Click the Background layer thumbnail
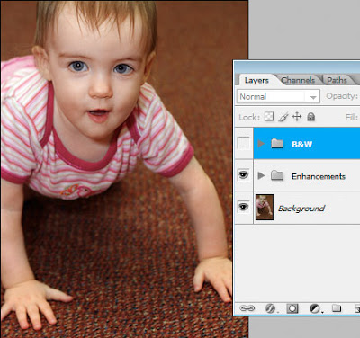The image size is (360, 338). (265, 207)
